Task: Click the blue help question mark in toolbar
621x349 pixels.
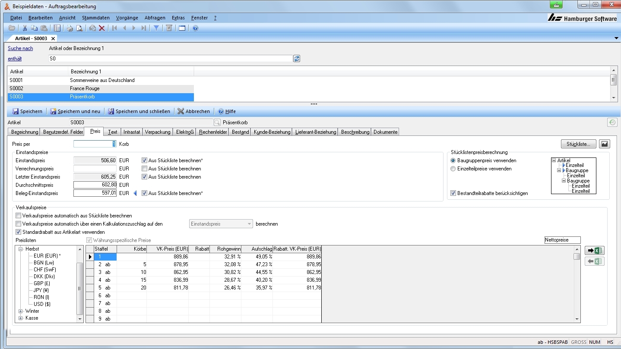Action: [x=195, y=28]
